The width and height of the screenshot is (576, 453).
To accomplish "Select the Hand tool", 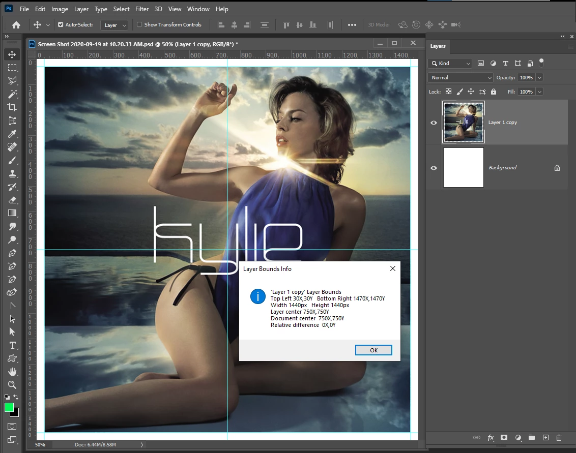I will (12, 372).
